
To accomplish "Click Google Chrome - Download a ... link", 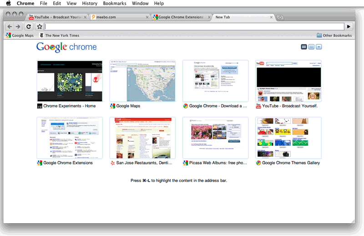I will (x=218, y=106).
